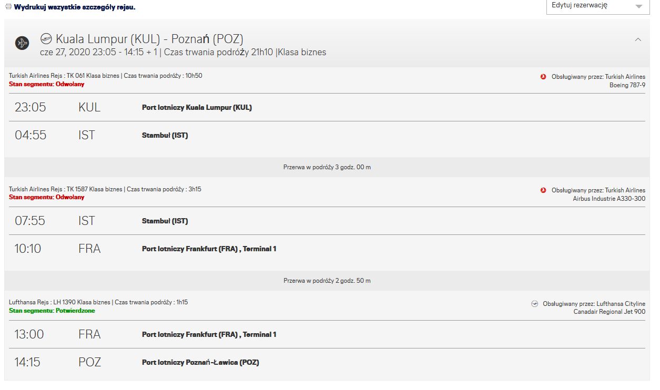Click the 3 godz. 00 m layover bar
This screenshot has height=390, width=660.
(x=327, y=167)
